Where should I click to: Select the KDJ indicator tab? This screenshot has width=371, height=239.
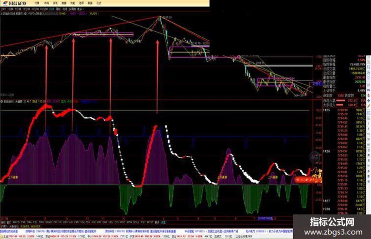click(111, 223)
